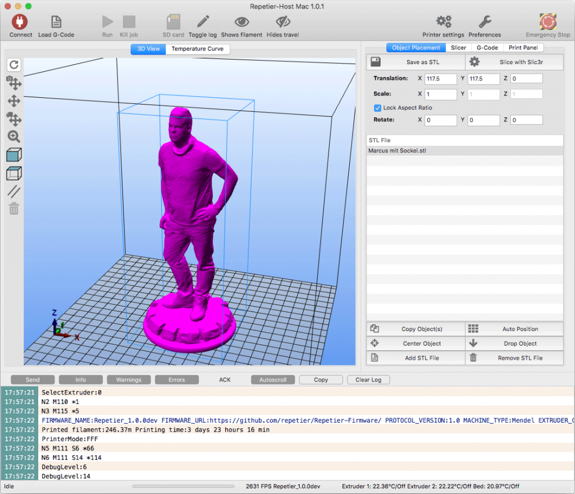Click the Shows filament toolbar icon
The width and height of the screenshot is (575, 494).
pyautogui.click(x=241, y=22)
